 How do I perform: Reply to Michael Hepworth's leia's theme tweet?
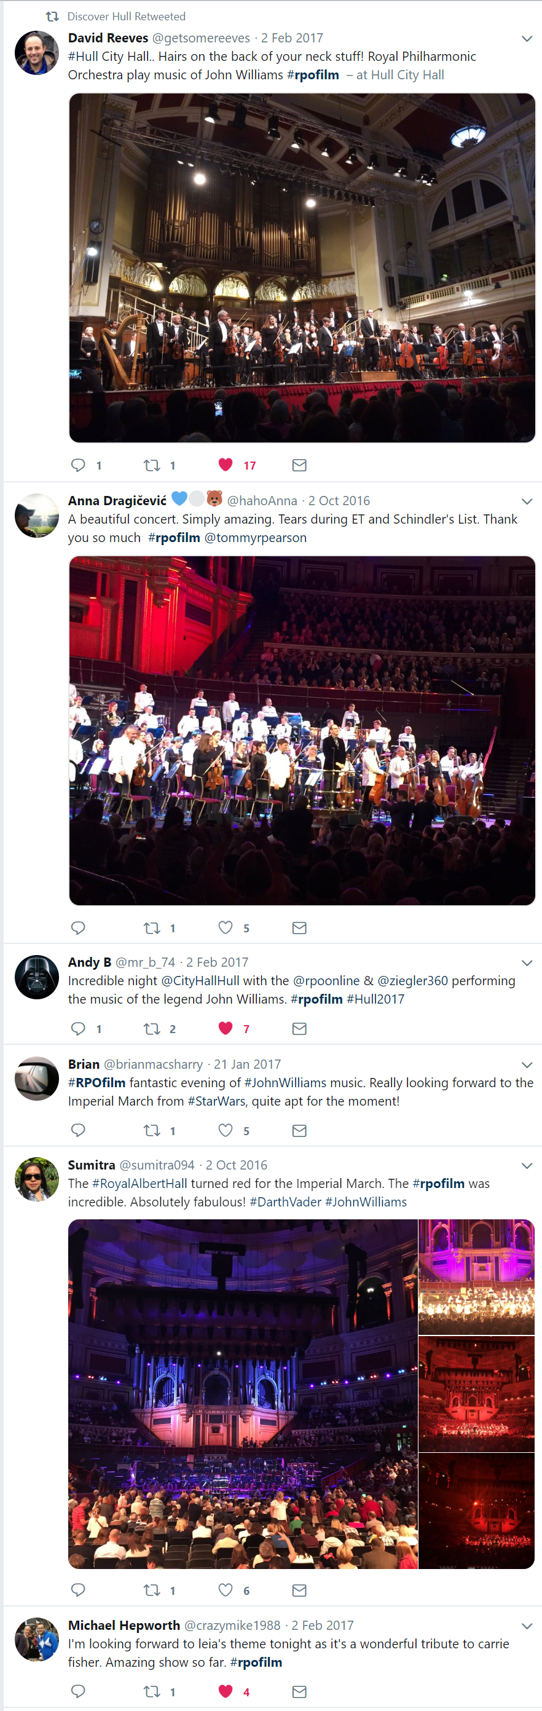77,1691
